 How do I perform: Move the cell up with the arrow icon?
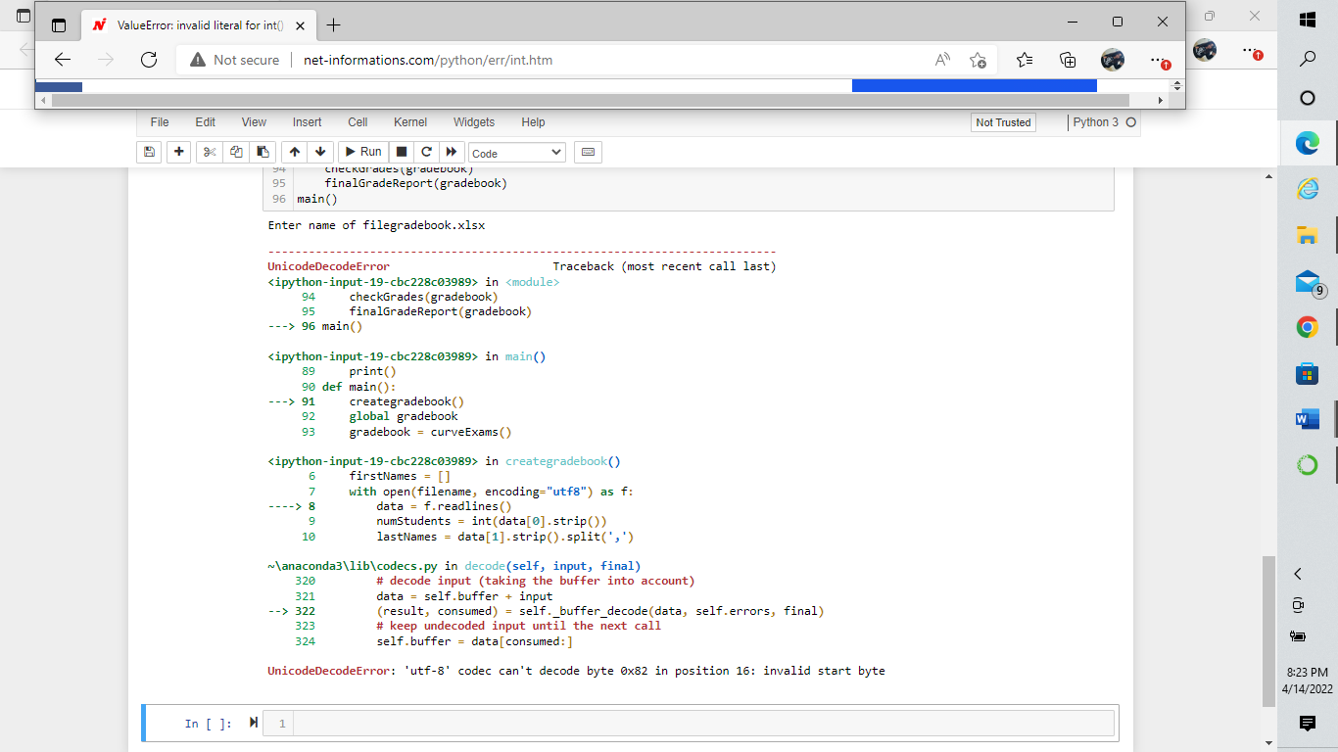pos(294,152)
